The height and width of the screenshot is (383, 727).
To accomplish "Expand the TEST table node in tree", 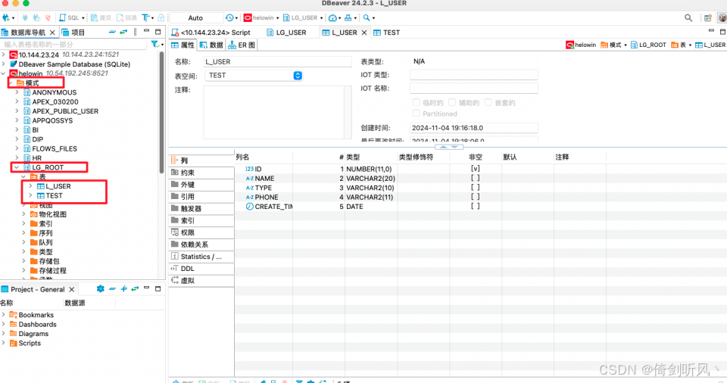I will [x=30, y=196].
